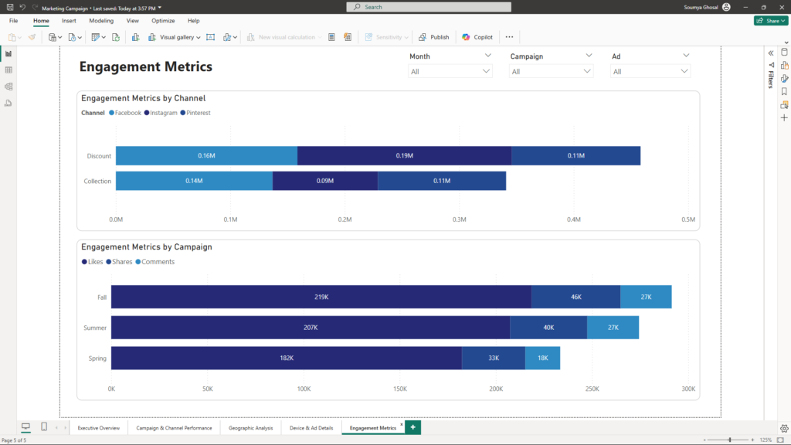The width and height of the screenshot is (791, 445).
Task: Open the Report view in left sidebar
Action: (x=8, y=53)
